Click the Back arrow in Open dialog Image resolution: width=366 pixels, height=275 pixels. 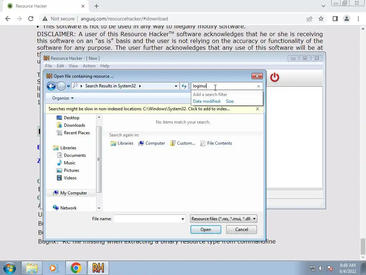click(x=51, y=86)
